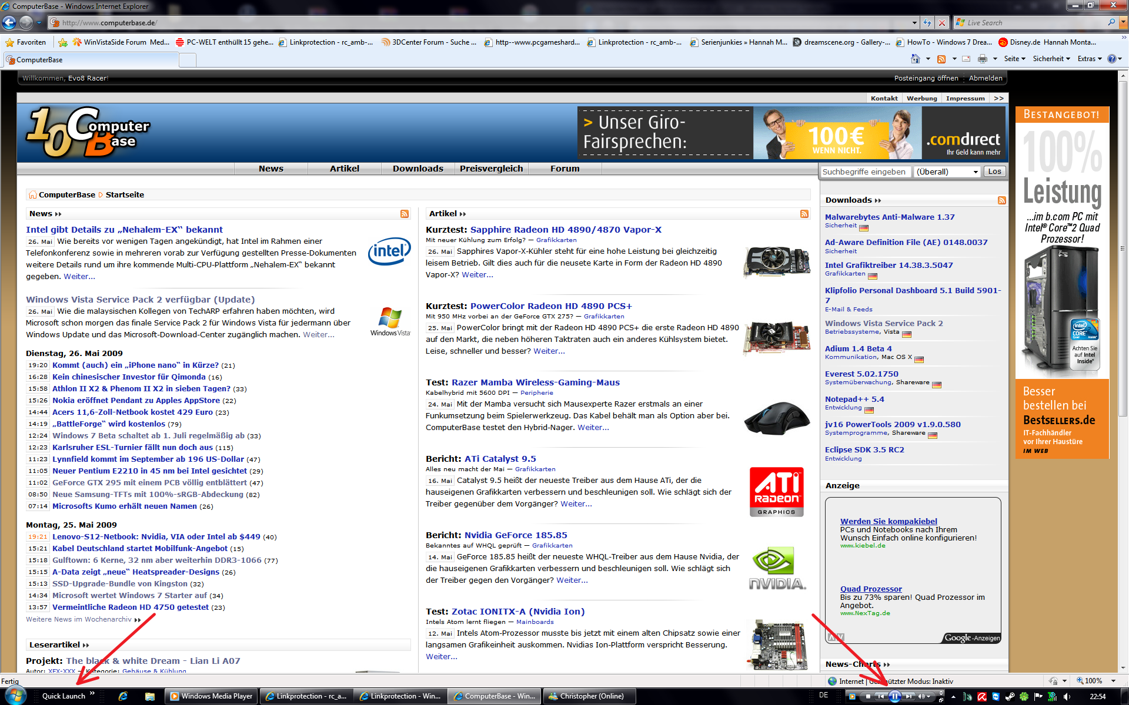Click the News section RSS feed icon
The height and width of the screenshot is (705, 1129).
point(405,214)
